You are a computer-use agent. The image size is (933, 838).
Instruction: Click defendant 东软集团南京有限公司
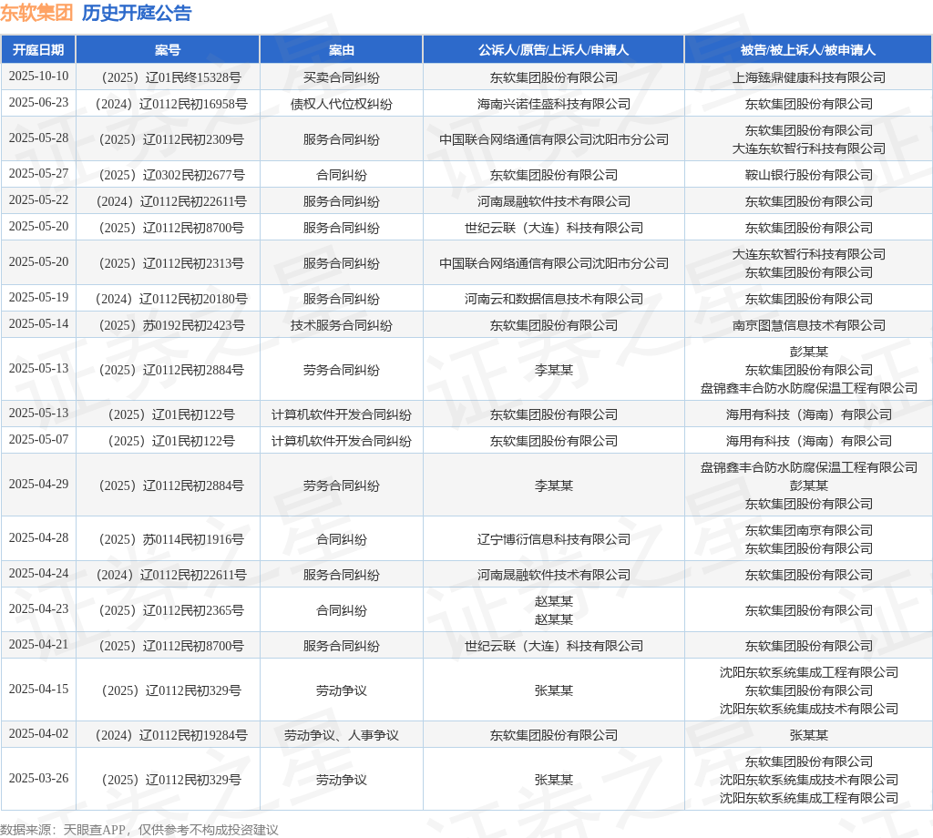tap(809, 530)
